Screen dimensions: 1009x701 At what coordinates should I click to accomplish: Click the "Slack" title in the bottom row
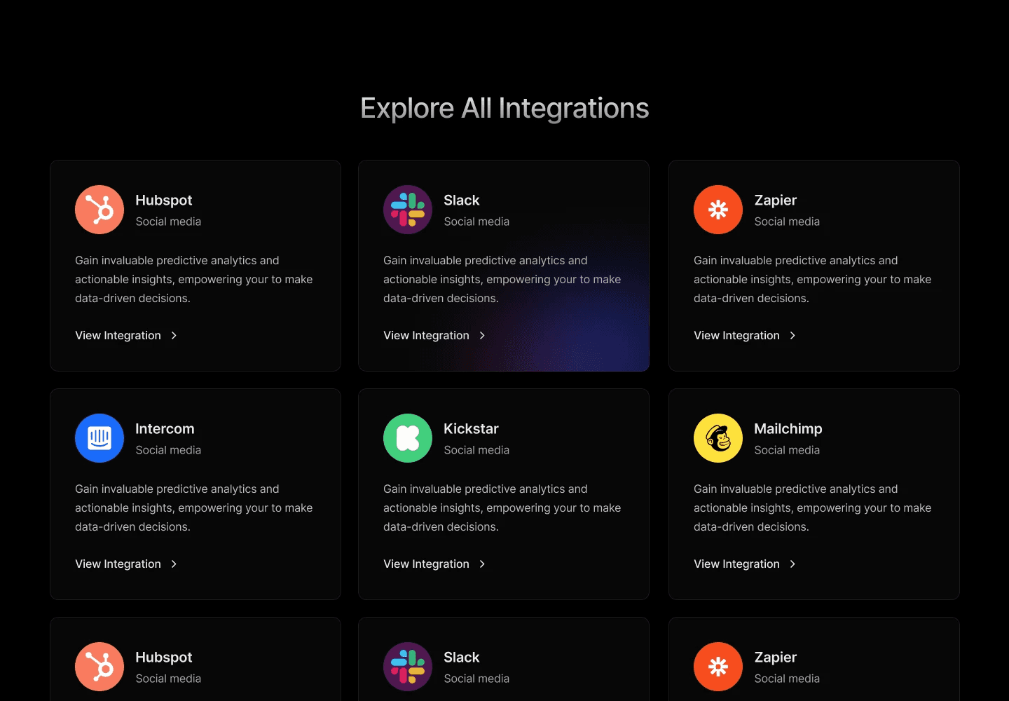coord(462,658)
